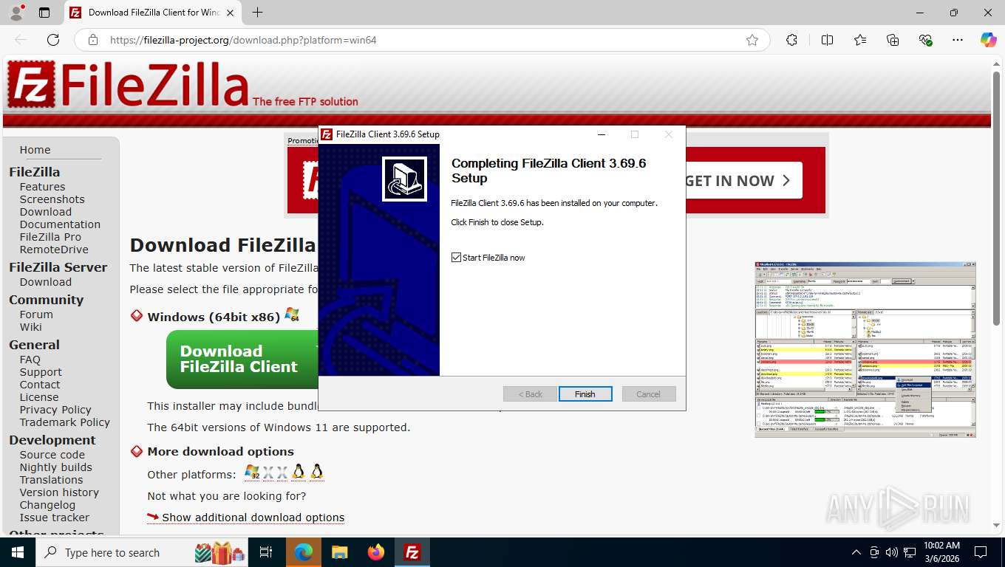This screenshot has height=567, width=1005.
Task: Open Wiki link in sidebar
Action: coord(30,327)
